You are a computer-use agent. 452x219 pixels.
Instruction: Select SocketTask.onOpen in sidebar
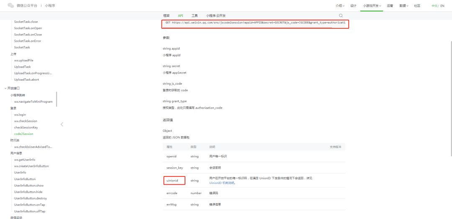coord(28,28)
